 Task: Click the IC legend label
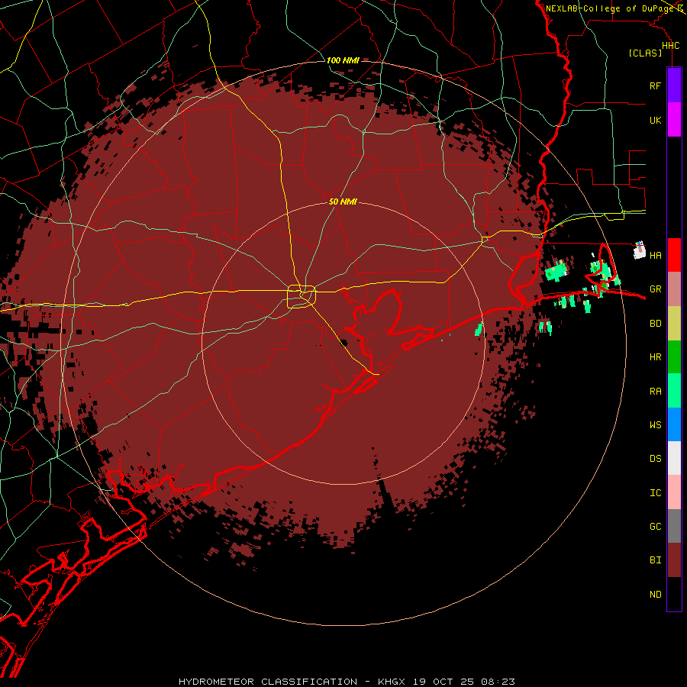[x=655, y=493]
